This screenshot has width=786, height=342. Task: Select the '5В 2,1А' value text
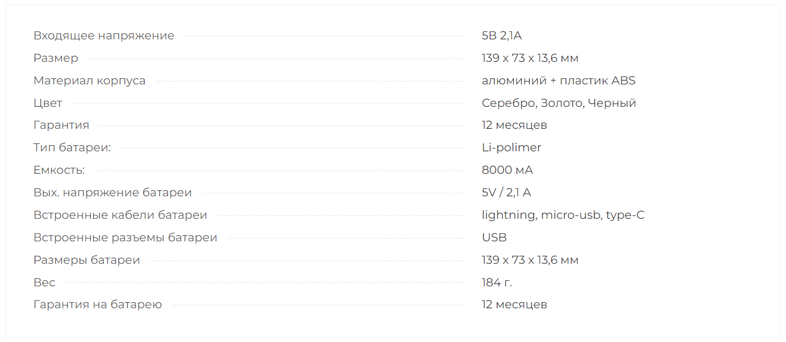tap(501, 36)
